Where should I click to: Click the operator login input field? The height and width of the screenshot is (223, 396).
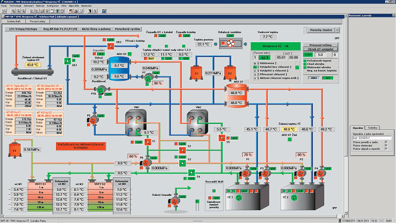372,138
